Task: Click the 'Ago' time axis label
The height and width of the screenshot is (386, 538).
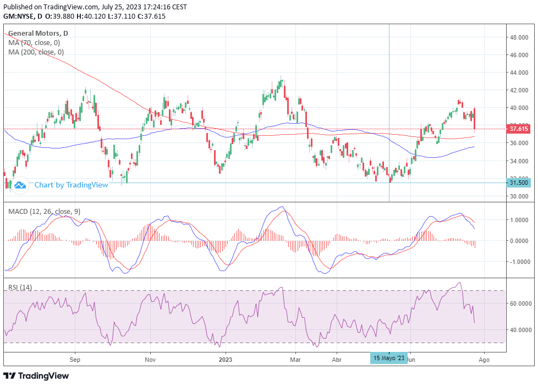Action: tap(484, 360)
